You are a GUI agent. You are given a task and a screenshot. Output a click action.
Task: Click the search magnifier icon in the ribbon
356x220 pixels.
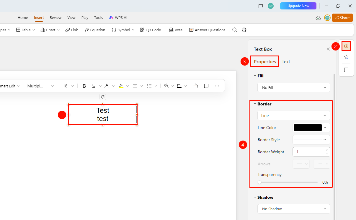[235, 30]
